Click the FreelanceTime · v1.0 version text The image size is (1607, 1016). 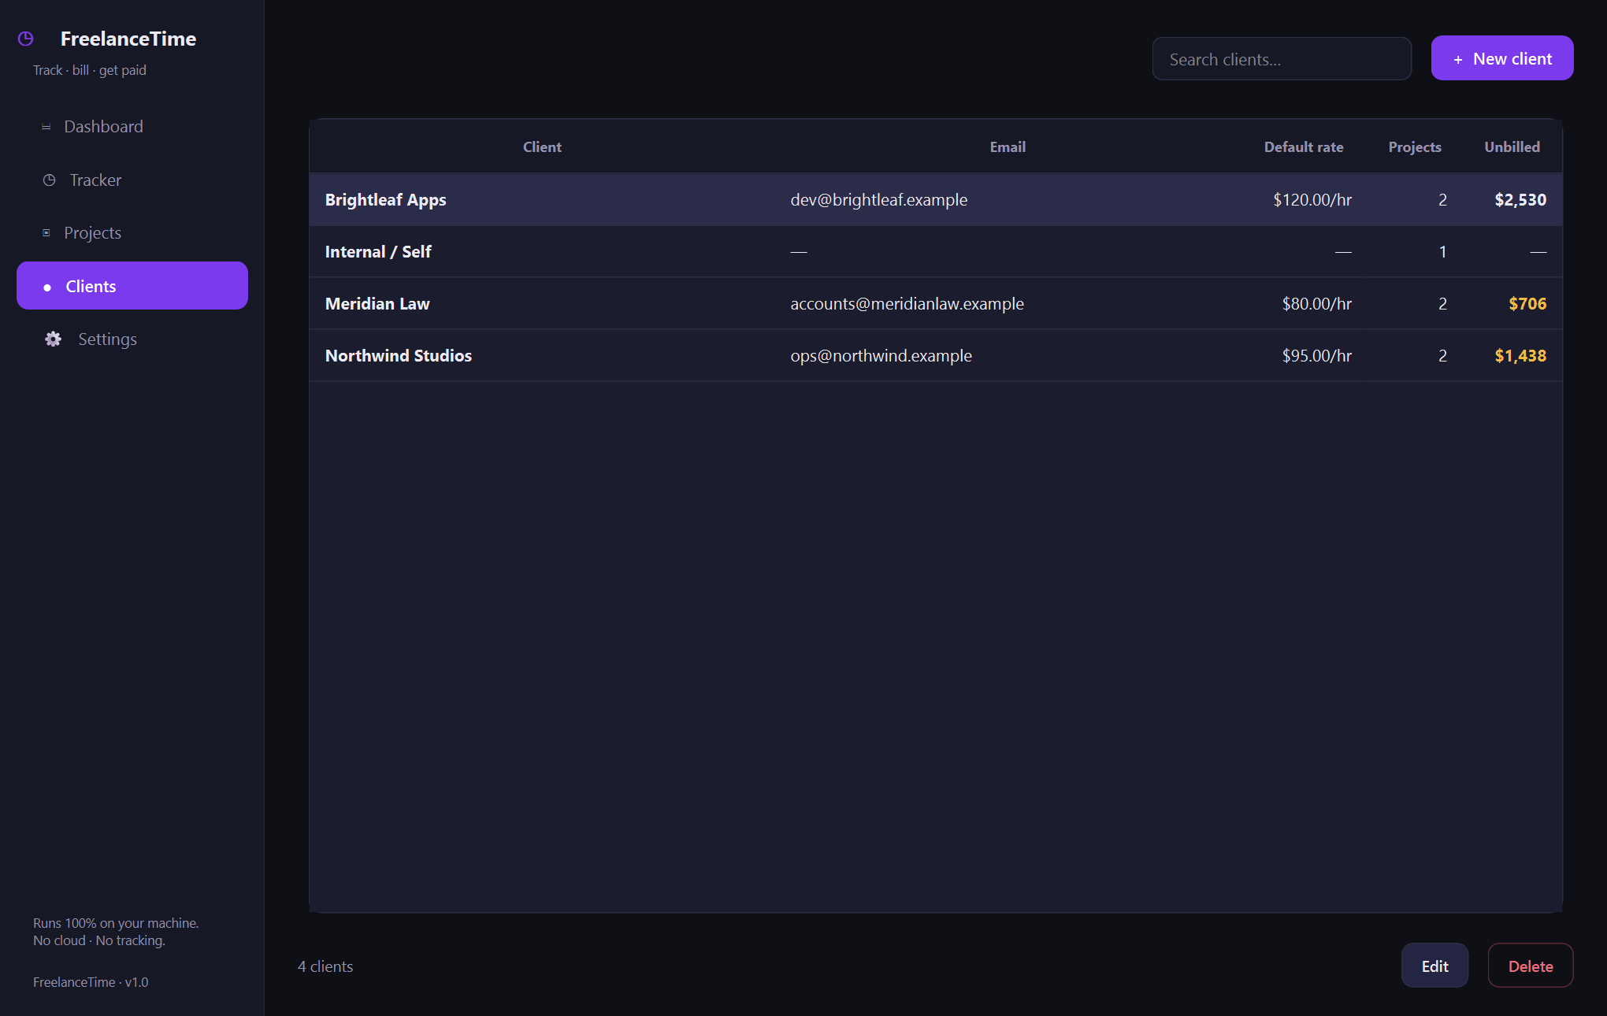(91, 982)
